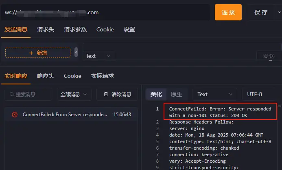This screenshot has height=170, width=282.
Task: Open the request Cookie tab
Action: point(105,29)
